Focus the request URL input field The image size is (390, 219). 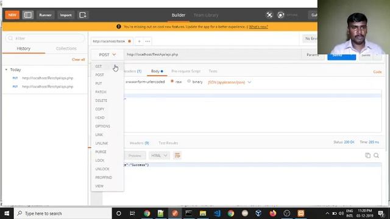pos(213,55)
